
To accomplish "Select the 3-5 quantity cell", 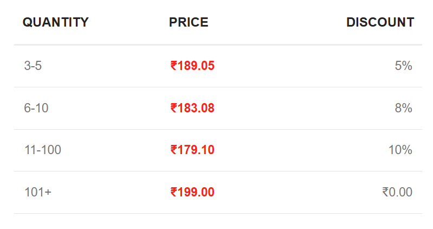I will (33, 66).
